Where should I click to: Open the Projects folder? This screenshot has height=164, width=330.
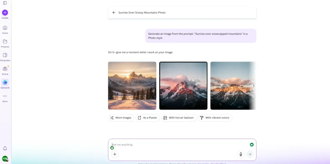pos(5,43)
